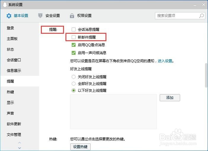Switch to the 安全设置 tab
Image resolution: width=208 pixels, height=151 pixels.
point(49,16)
